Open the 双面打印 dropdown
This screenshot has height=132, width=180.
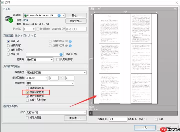click(76, 29)
